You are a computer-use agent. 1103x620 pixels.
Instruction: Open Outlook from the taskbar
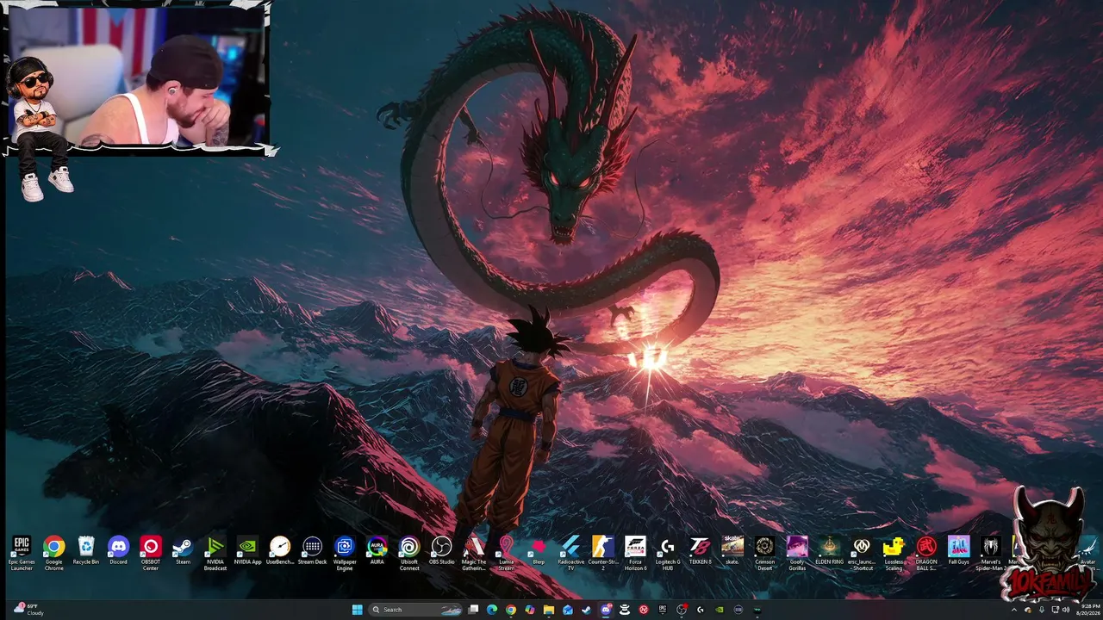click(568, 610)
